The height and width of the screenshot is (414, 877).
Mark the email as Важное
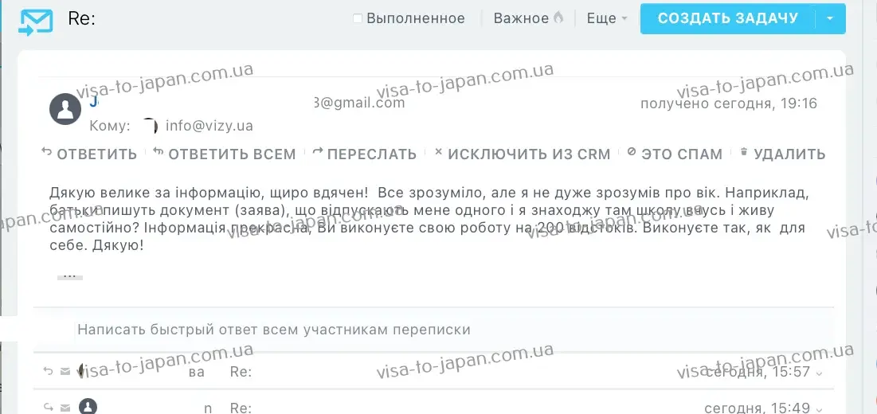tap(521, 18)
